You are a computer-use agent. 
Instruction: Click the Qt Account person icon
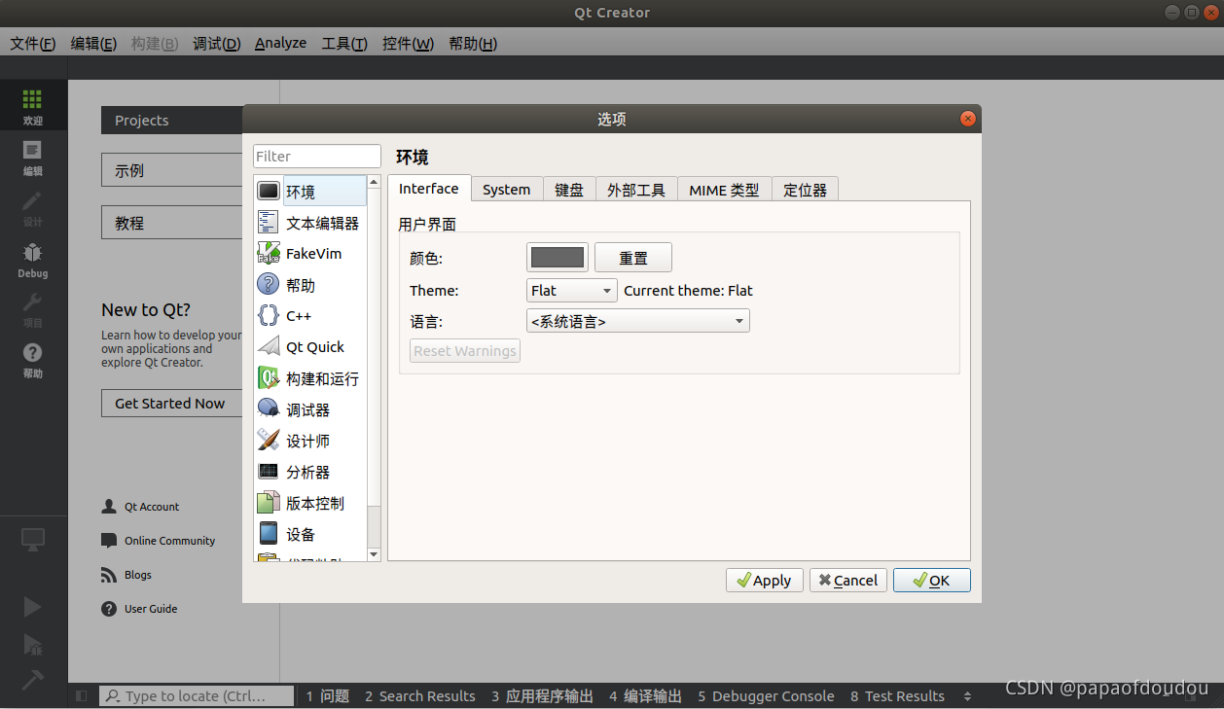click(x=109, y=507)
